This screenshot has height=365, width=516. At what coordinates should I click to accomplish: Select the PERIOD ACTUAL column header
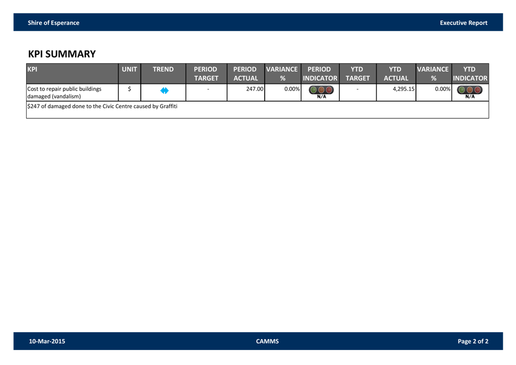tap(245, 73)
